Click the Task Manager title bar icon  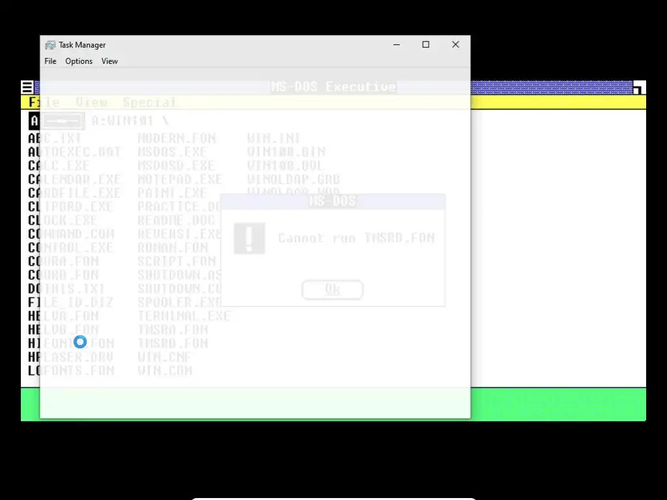(50, 45)
